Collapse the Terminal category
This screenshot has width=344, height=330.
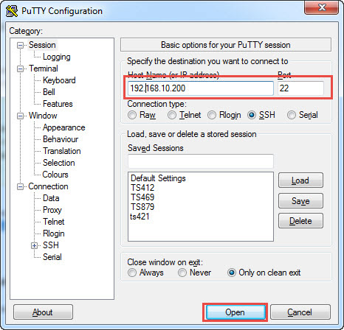coord(20,69)
